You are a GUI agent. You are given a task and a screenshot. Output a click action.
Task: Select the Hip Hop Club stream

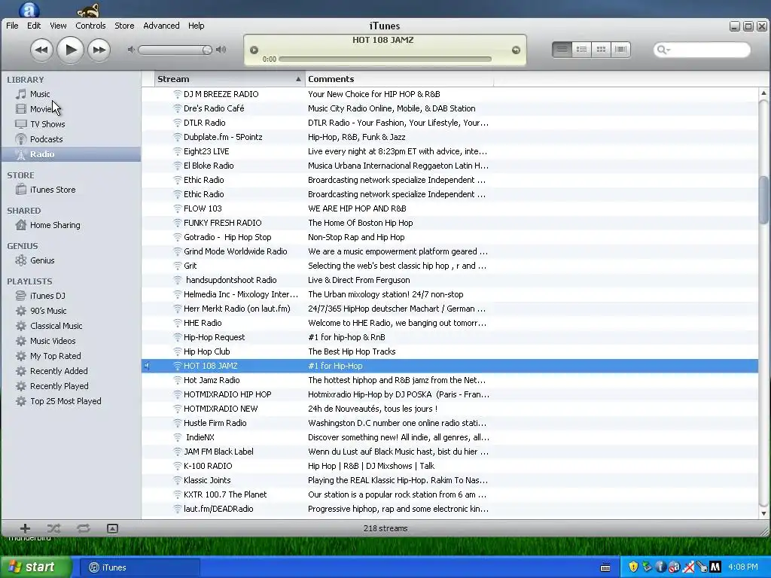tap(449, 351)
